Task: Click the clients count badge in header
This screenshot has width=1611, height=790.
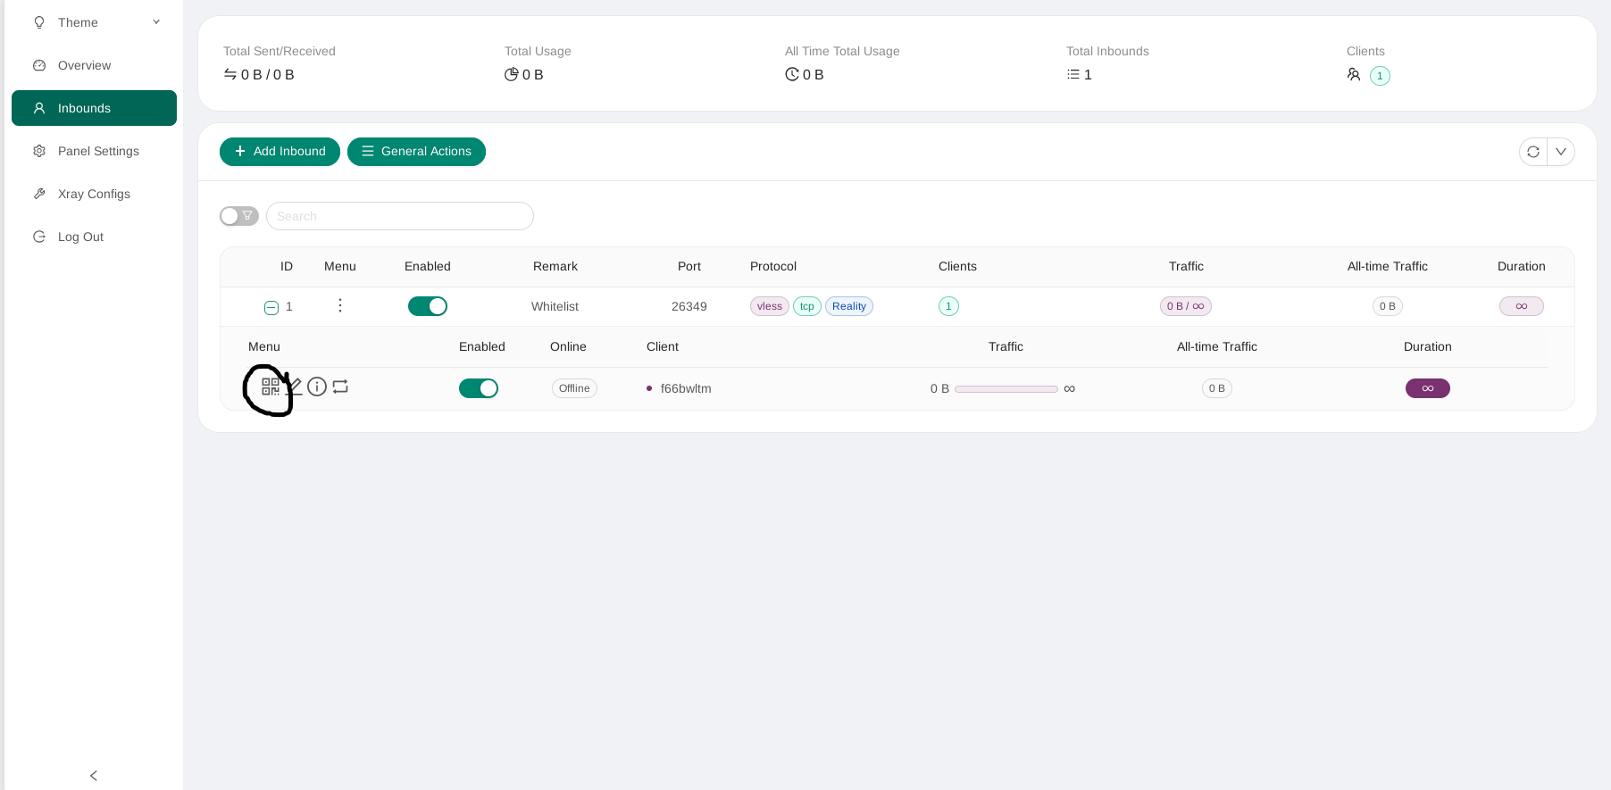Action: (x=1380, y=76)
